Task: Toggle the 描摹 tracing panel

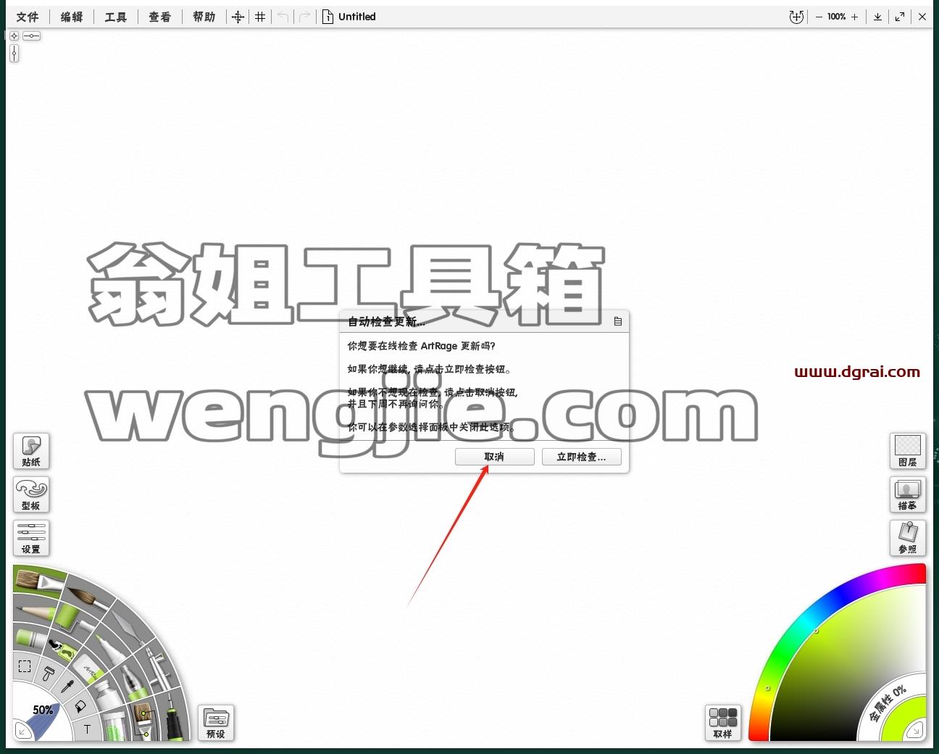Action: (907, 494)
